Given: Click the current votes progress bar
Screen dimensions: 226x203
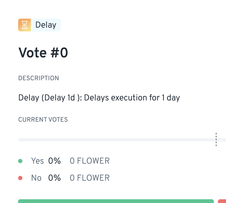Looking at the screenshot, I should tap(117, 140).
